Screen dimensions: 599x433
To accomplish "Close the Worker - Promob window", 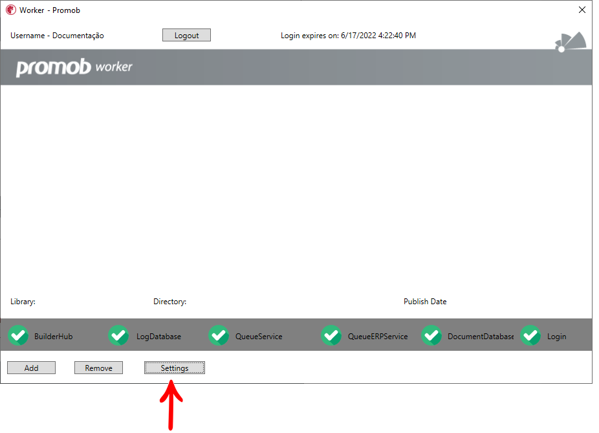I will click(582, 10).
